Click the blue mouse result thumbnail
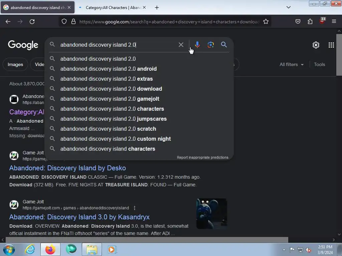The width and height of the screenshot is (342, 256). [211, 214]
